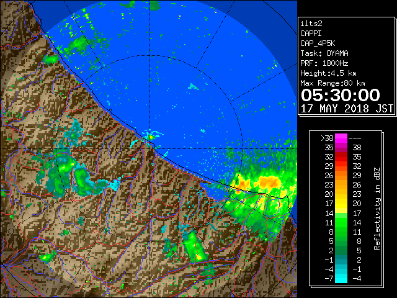
Task: Click the 05:30:00 timestamp
Action: [341, 95]
